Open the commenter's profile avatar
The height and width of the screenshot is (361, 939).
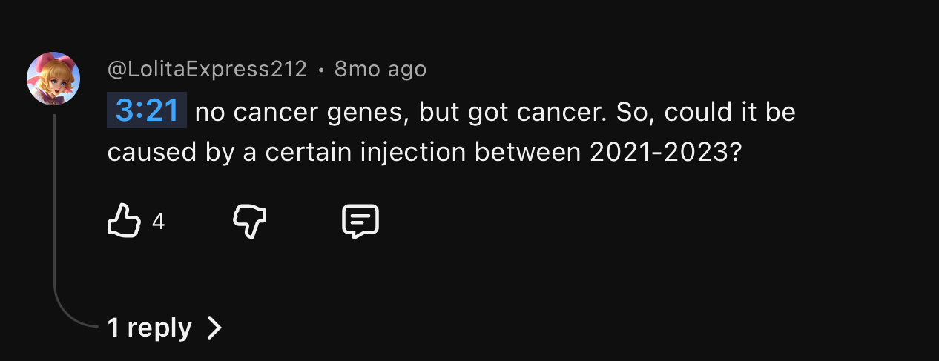click(x=53, y=79)
